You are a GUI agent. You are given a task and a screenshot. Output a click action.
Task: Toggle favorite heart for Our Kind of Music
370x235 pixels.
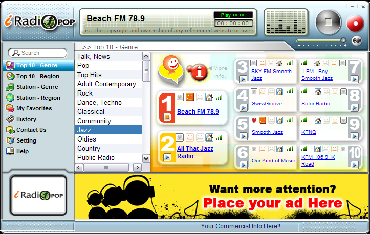click(254, 149)
